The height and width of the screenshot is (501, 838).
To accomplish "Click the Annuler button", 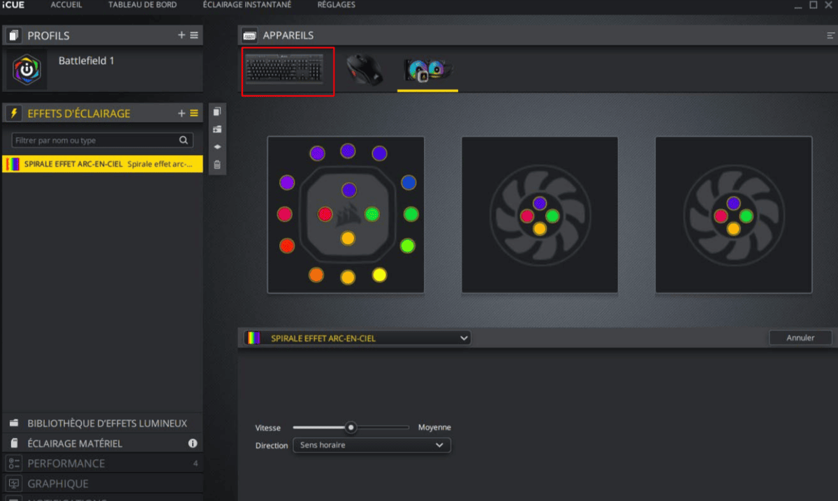I will pos(800,338).
